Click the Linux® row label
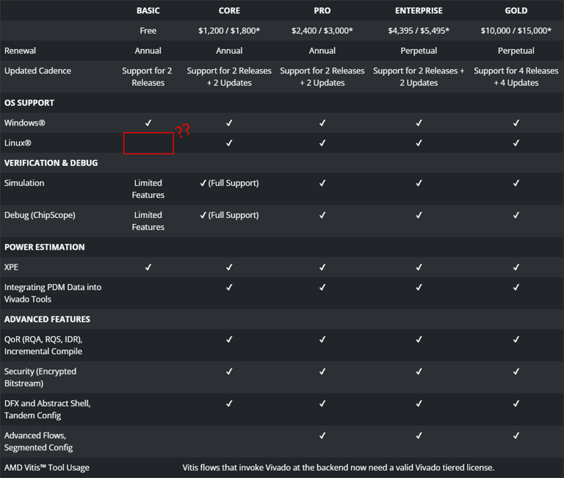564x478 pixels. click(x=18, y=143)
